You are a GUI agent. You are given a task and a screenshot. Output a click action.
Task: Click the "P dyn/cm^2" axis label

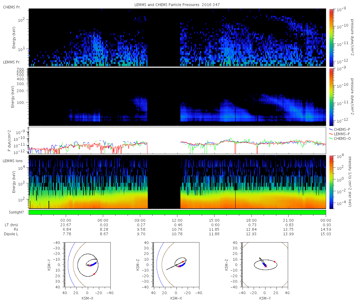click(x=9, y=140)
